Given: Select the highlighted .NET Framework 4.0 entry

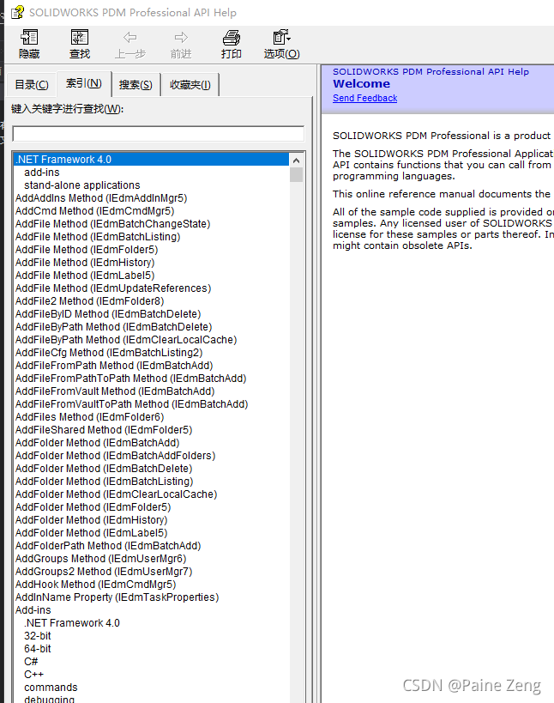Looking at the screenshot, I should point(152,159).
